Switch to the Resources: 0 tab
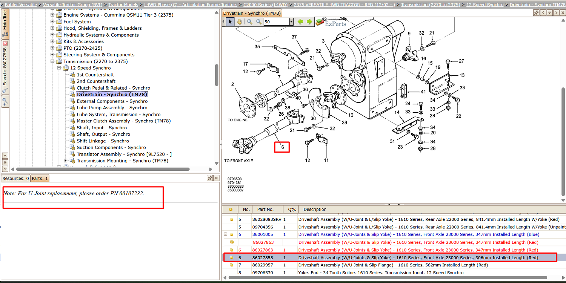Viewport: 566px width, 283px height. point(15,178)
